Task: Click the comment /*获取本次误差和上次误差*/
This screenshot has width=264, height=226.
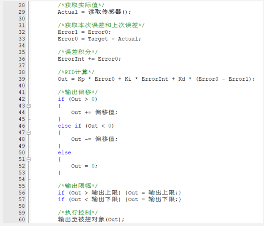Action: pyautogui.click(x=101, y=25)
